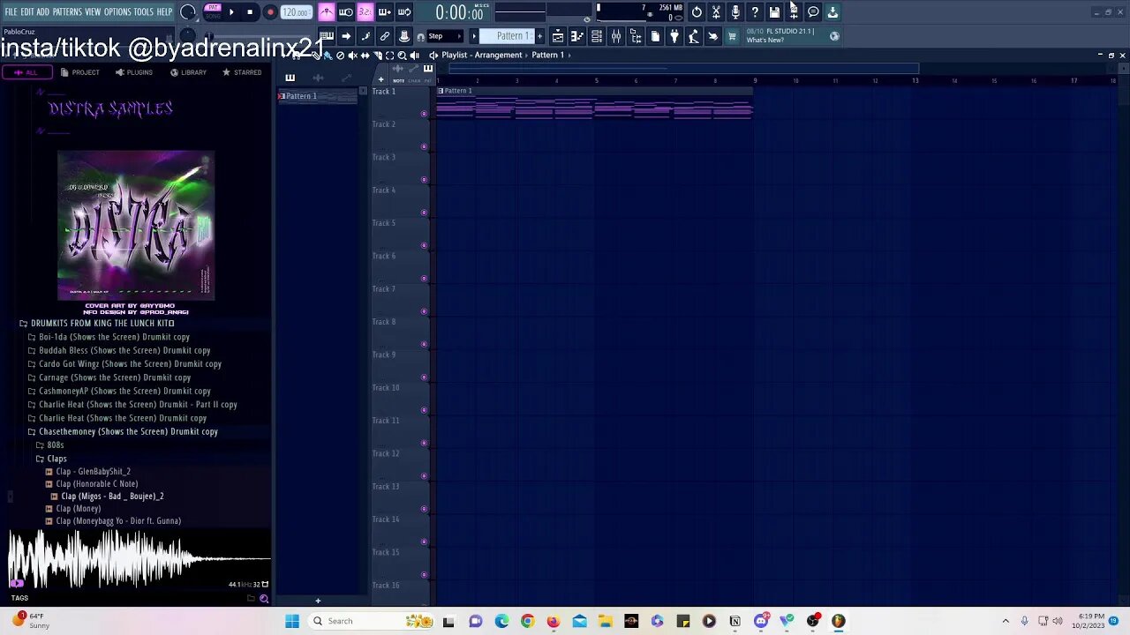Open the OPTIONS menu
1130x635 pixels.
[117, 12]
